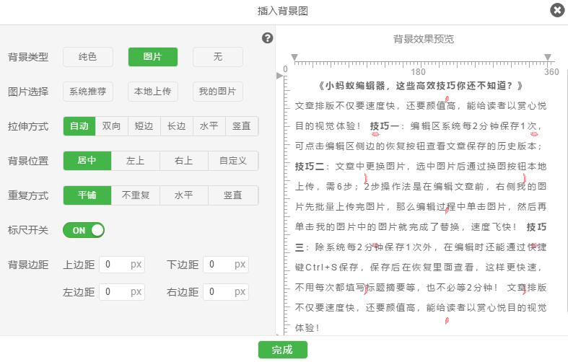Set background position to 居中
Screen dimensions: 568x362
pos(87,161)
